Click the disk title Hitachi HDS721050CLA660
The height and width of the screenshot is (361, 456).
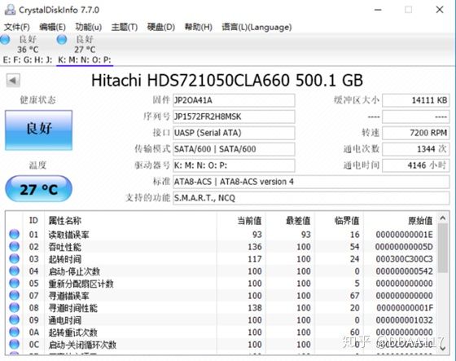coord(191,81)
